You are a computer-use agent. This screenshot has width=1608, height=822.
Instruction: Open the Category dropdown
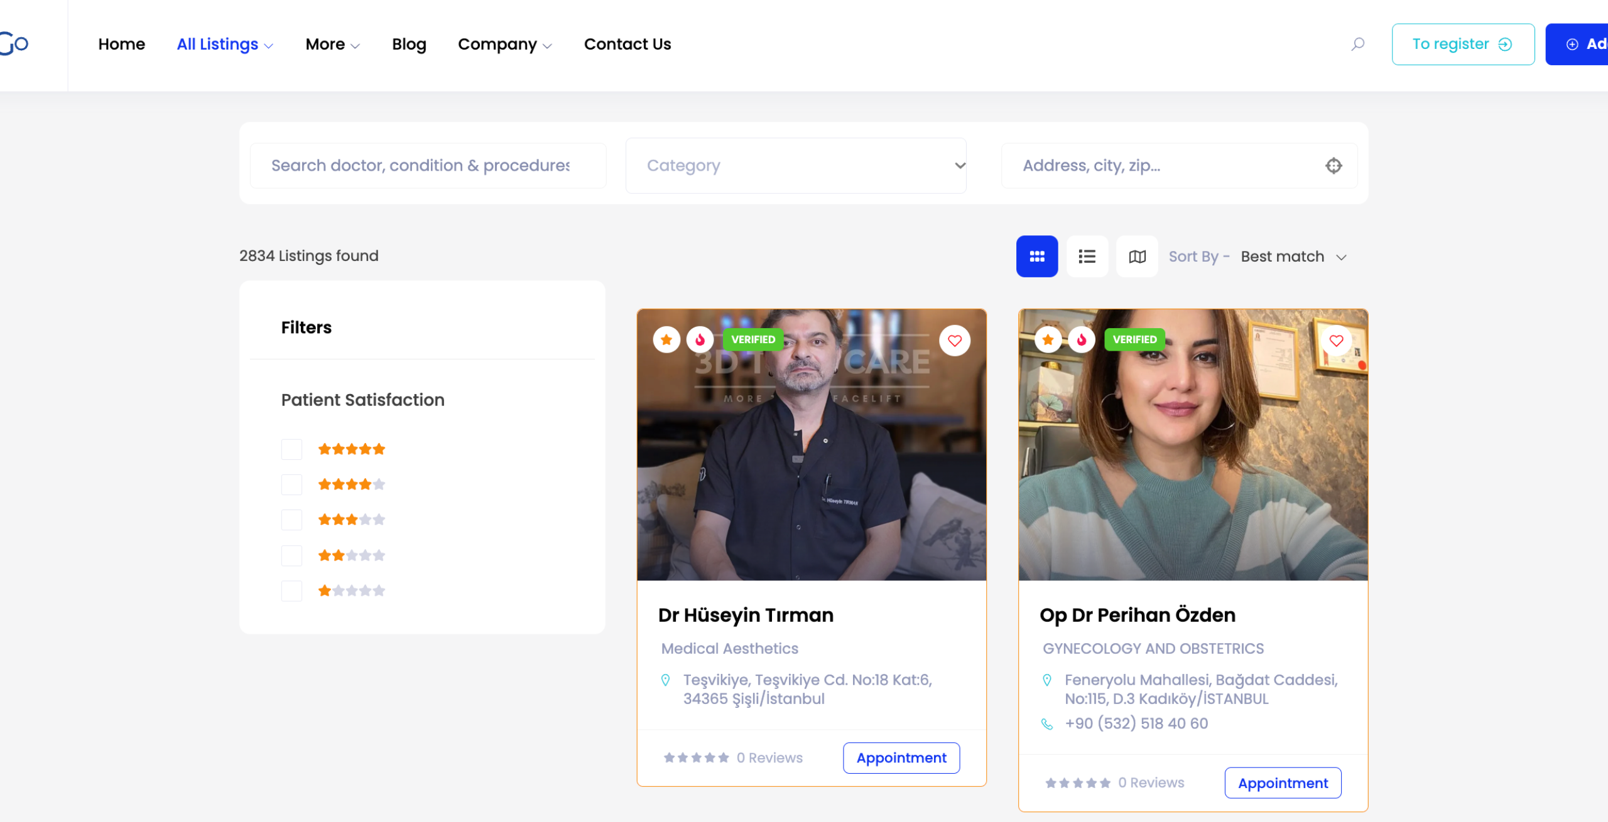coord(795,166)
